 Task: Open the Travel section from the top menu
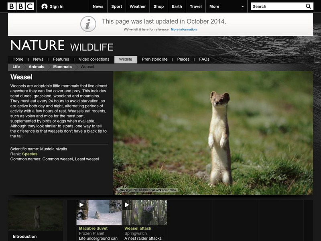point(196,6)
